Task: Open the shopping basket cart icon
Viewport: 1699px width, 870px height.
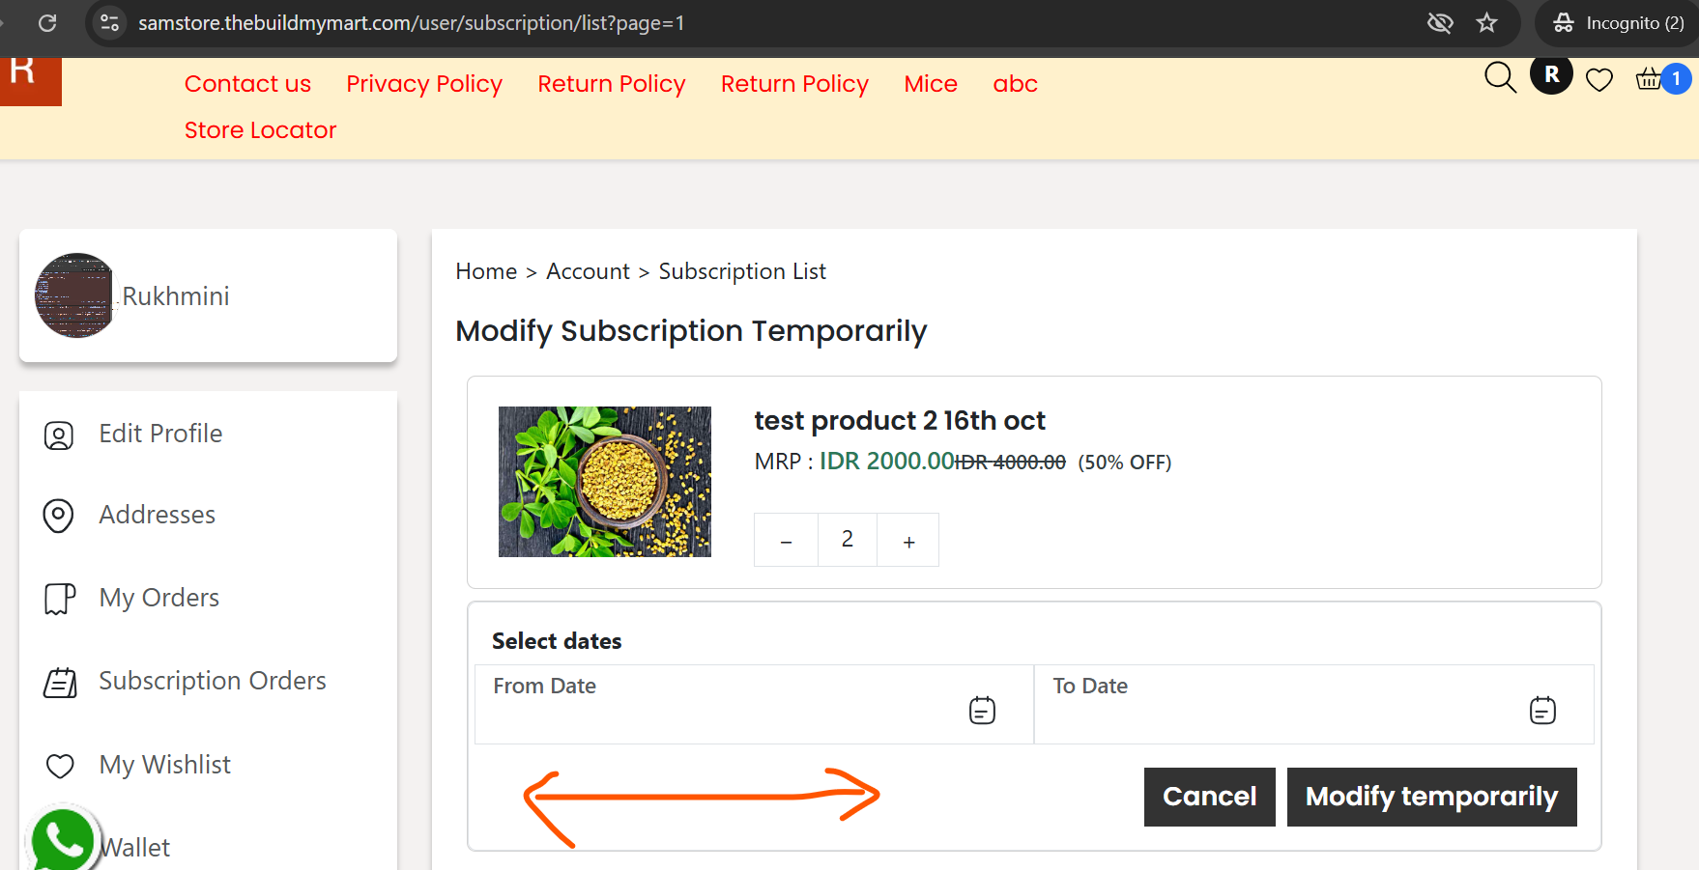Action: click(1650, 78)
